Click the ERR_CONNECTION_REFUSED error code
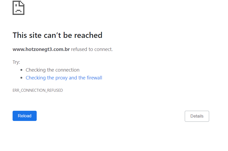This screenshot has height=151, width=228. pos(38,90)
